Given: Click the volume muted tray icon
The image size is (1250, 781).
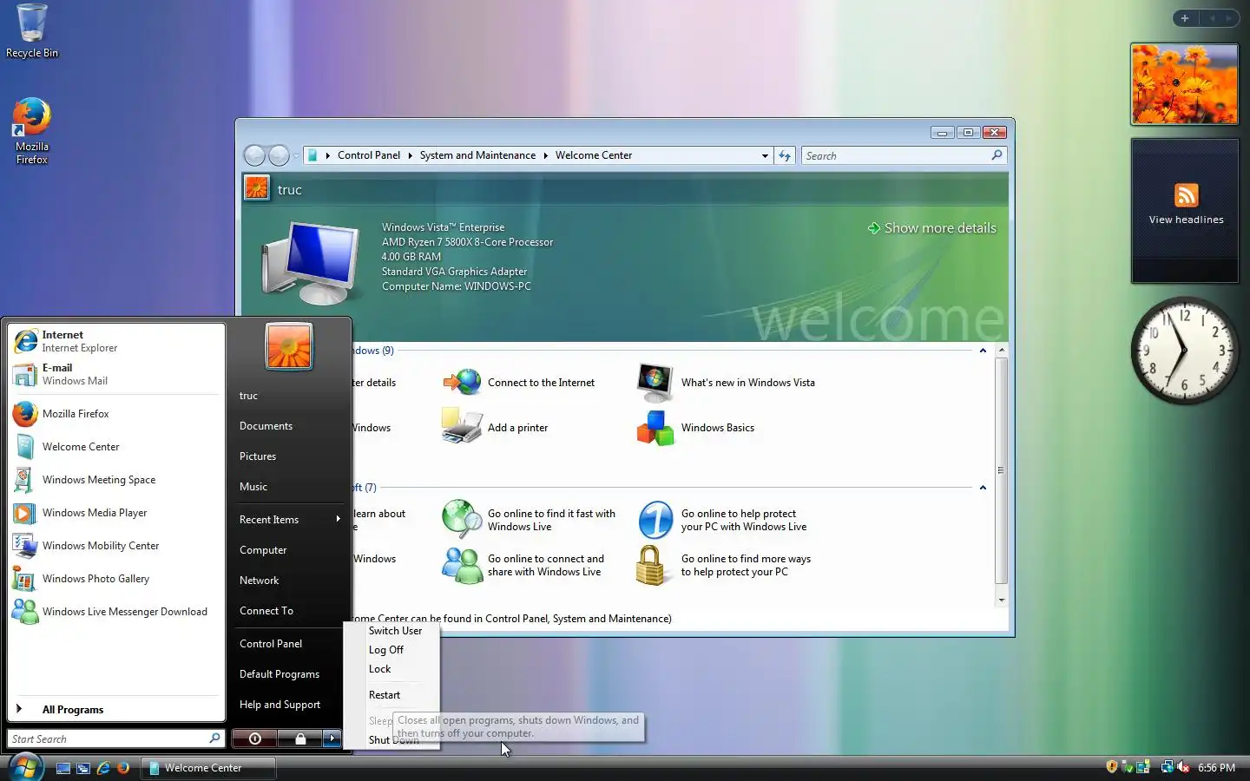Looking at the screenshot, I should tap(1182, 767).
